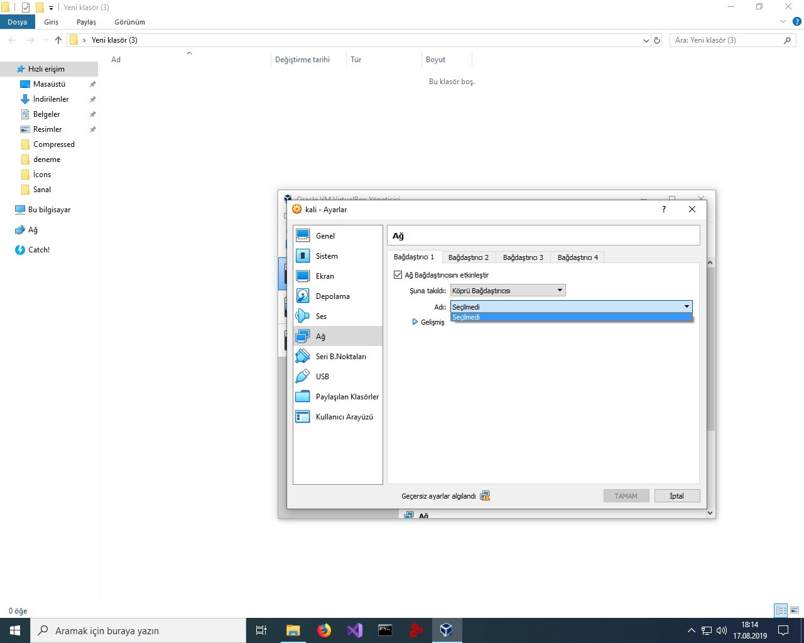Screen dimensions: 804x643
Task: Open the Sistem settings category
Action: 338,256
